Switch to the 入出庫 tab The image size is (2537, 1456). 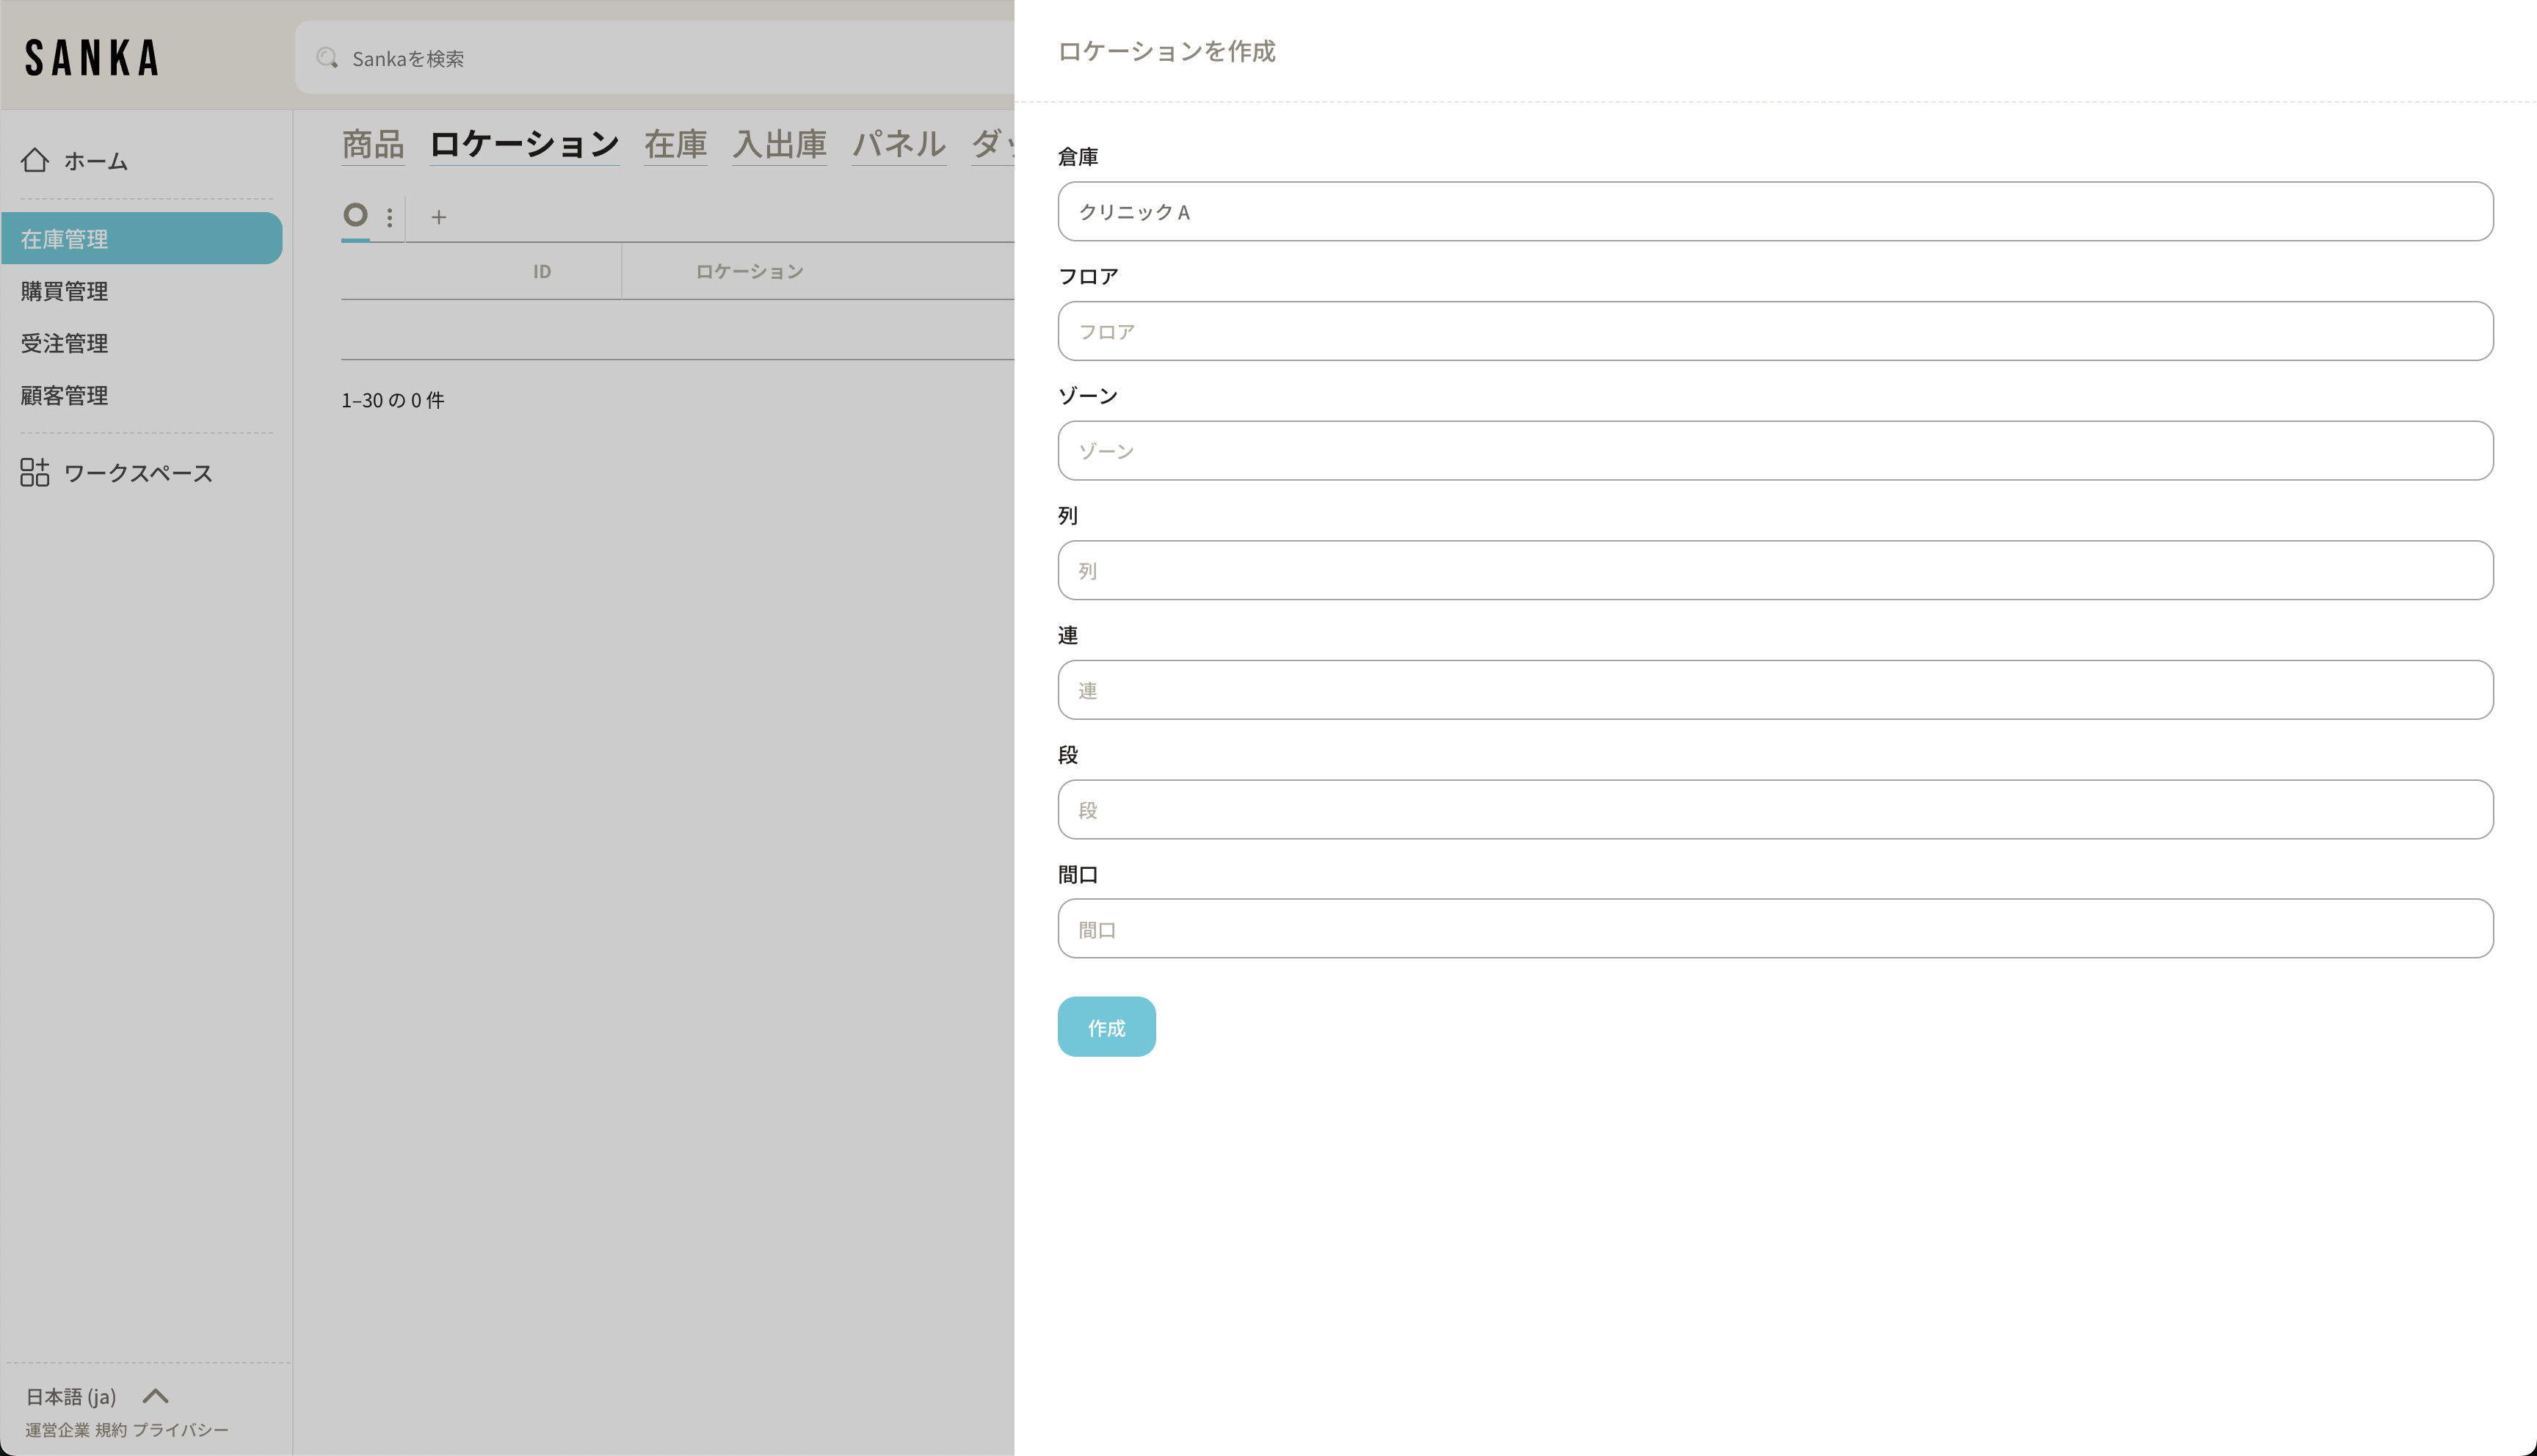point(779,144)
